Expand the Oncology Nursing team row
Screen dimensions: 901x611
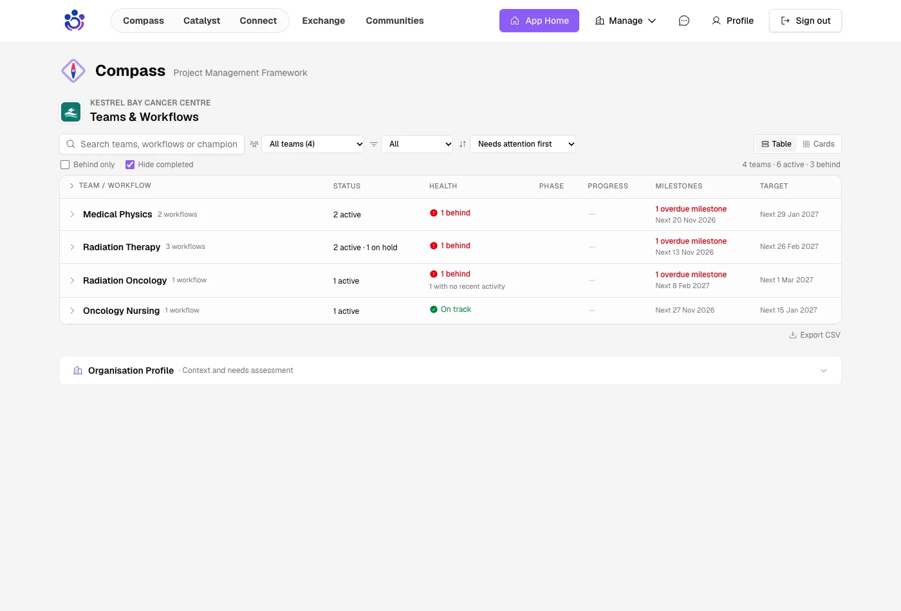pos(72,311)
